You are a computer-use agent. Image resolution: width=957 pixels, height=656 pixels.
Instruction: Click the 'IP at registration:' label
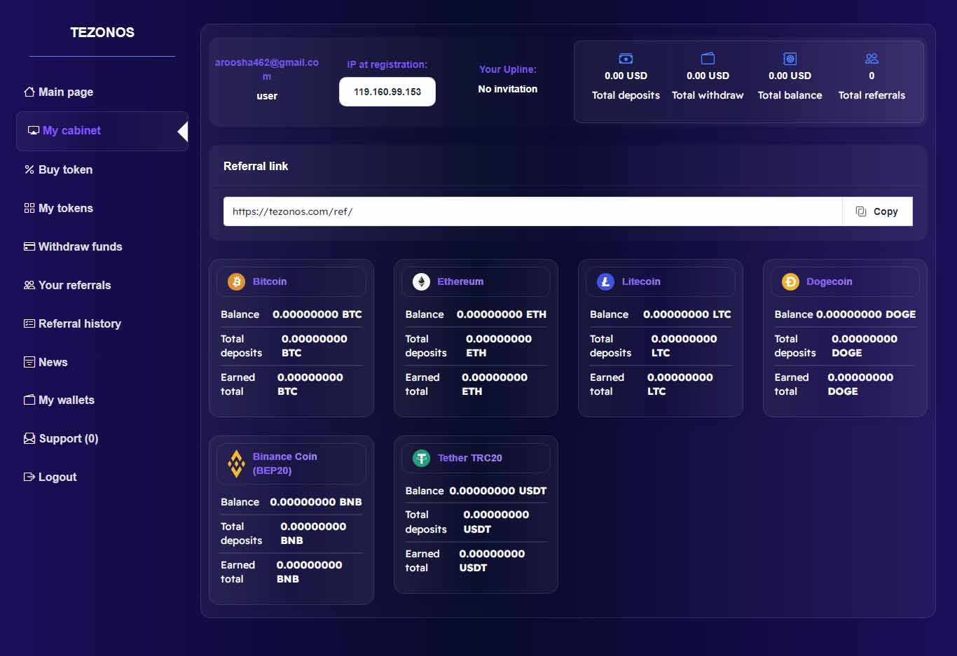pyautogui.click(x=387, y=64)
